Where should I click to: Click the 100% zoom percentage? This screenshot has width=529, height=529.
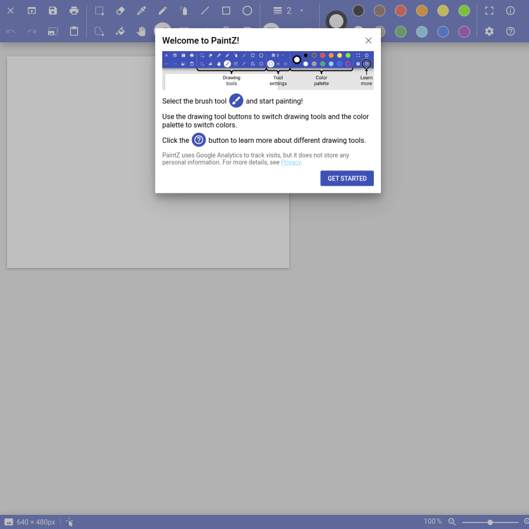coord(433,521)
